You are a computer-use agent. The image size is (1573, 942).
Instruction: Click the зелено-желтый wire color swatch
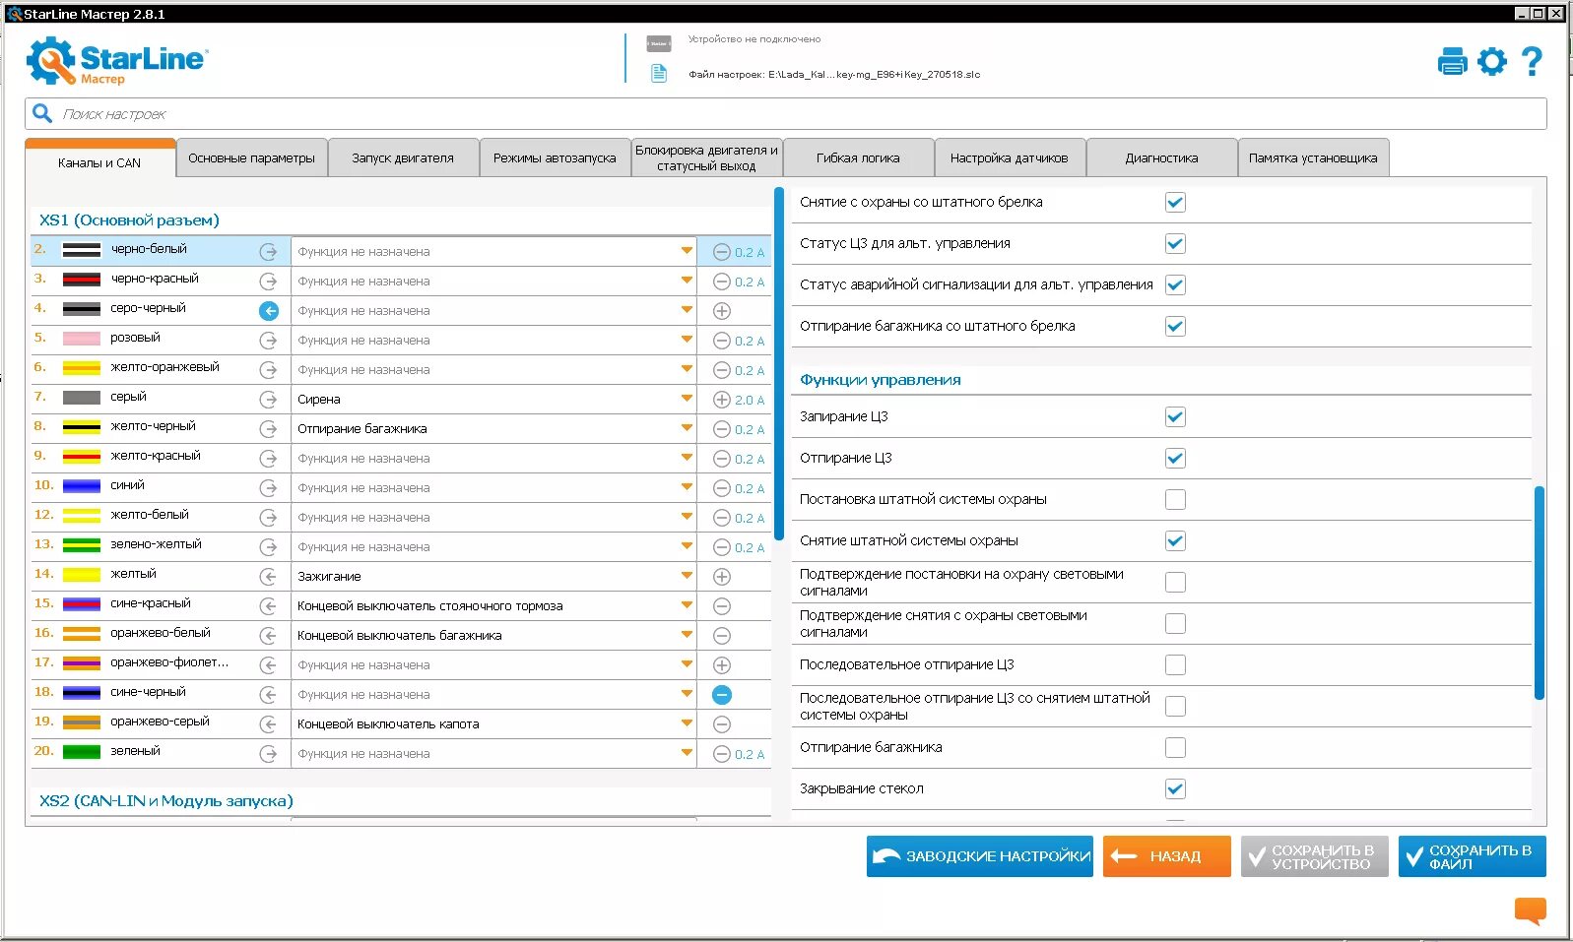coord(82,545)
